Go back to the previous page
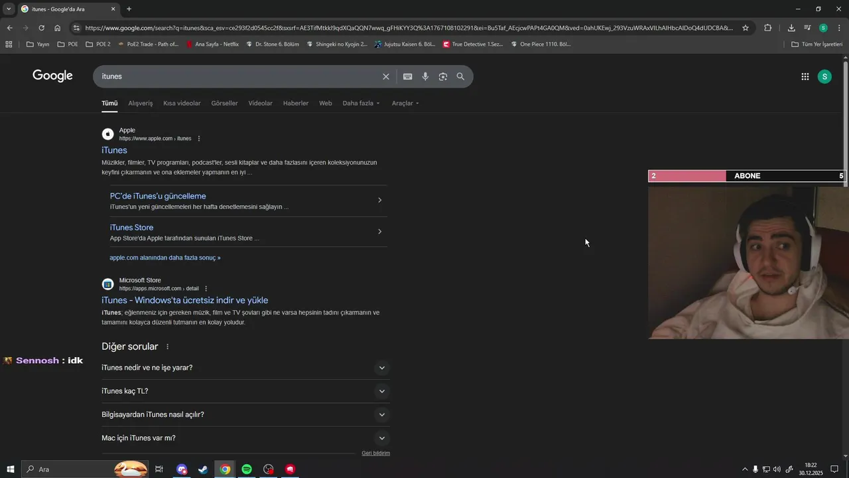849x478 pixels. (x=9, y=28)
